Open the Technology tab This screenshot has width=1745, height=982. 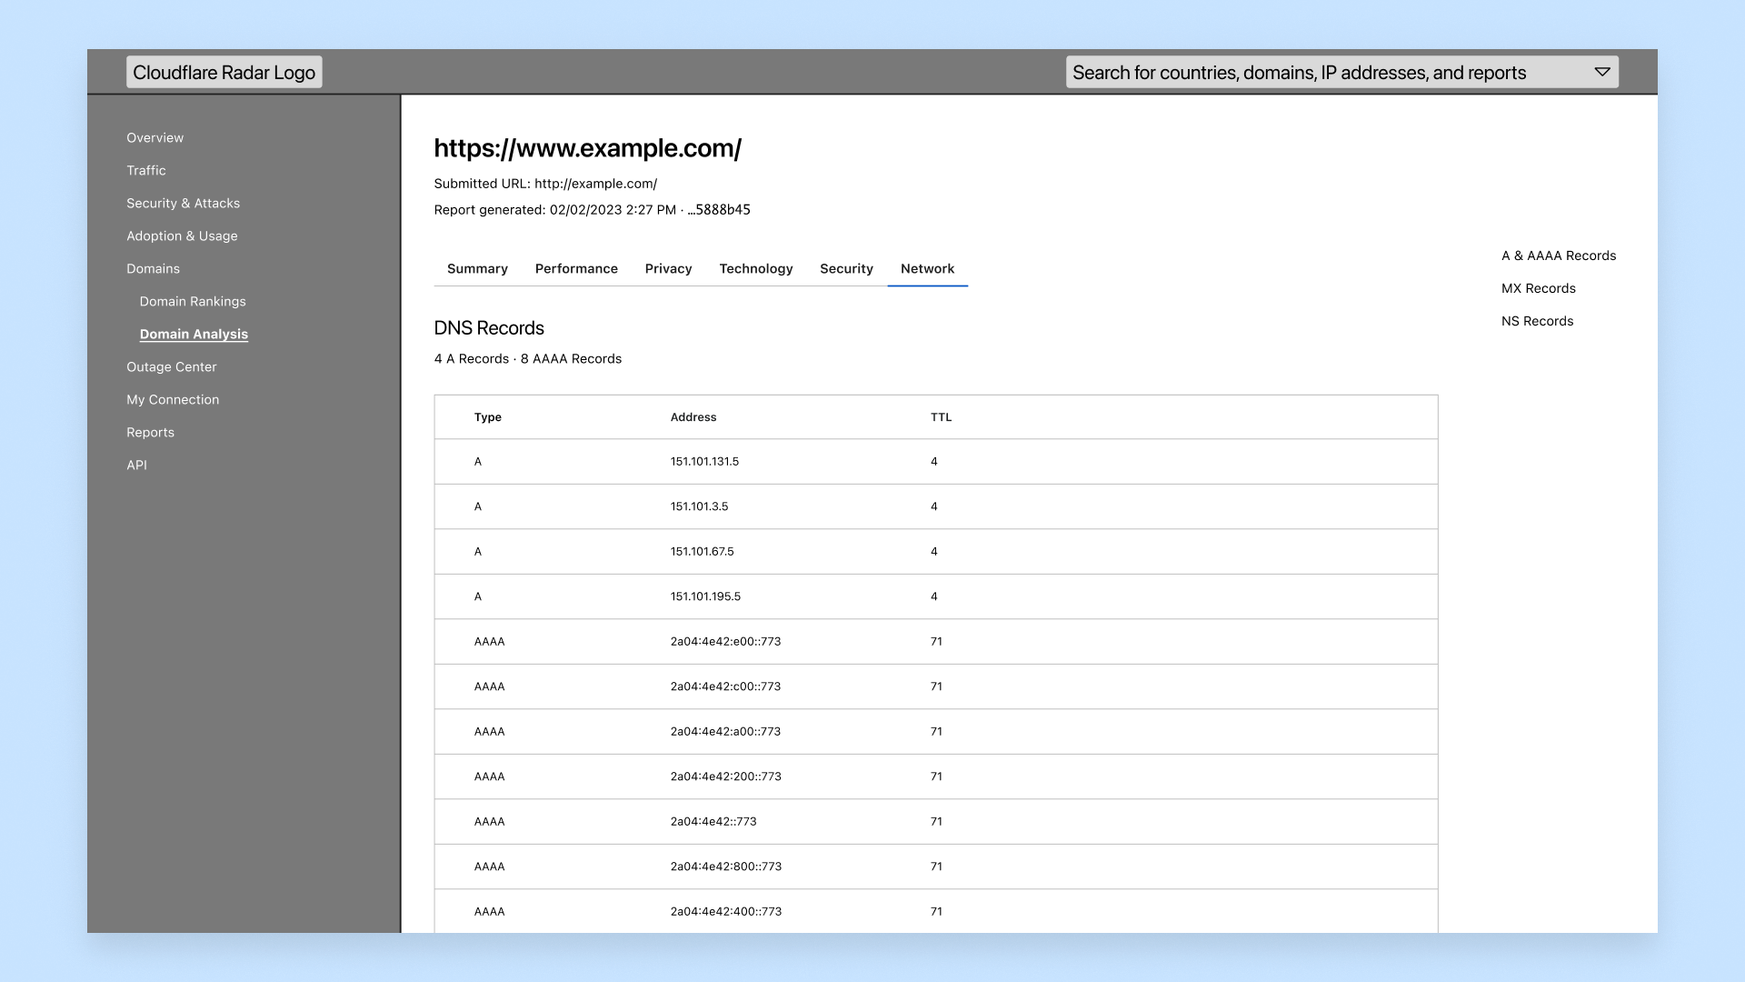pyautogui.click(x=755, y=269)
